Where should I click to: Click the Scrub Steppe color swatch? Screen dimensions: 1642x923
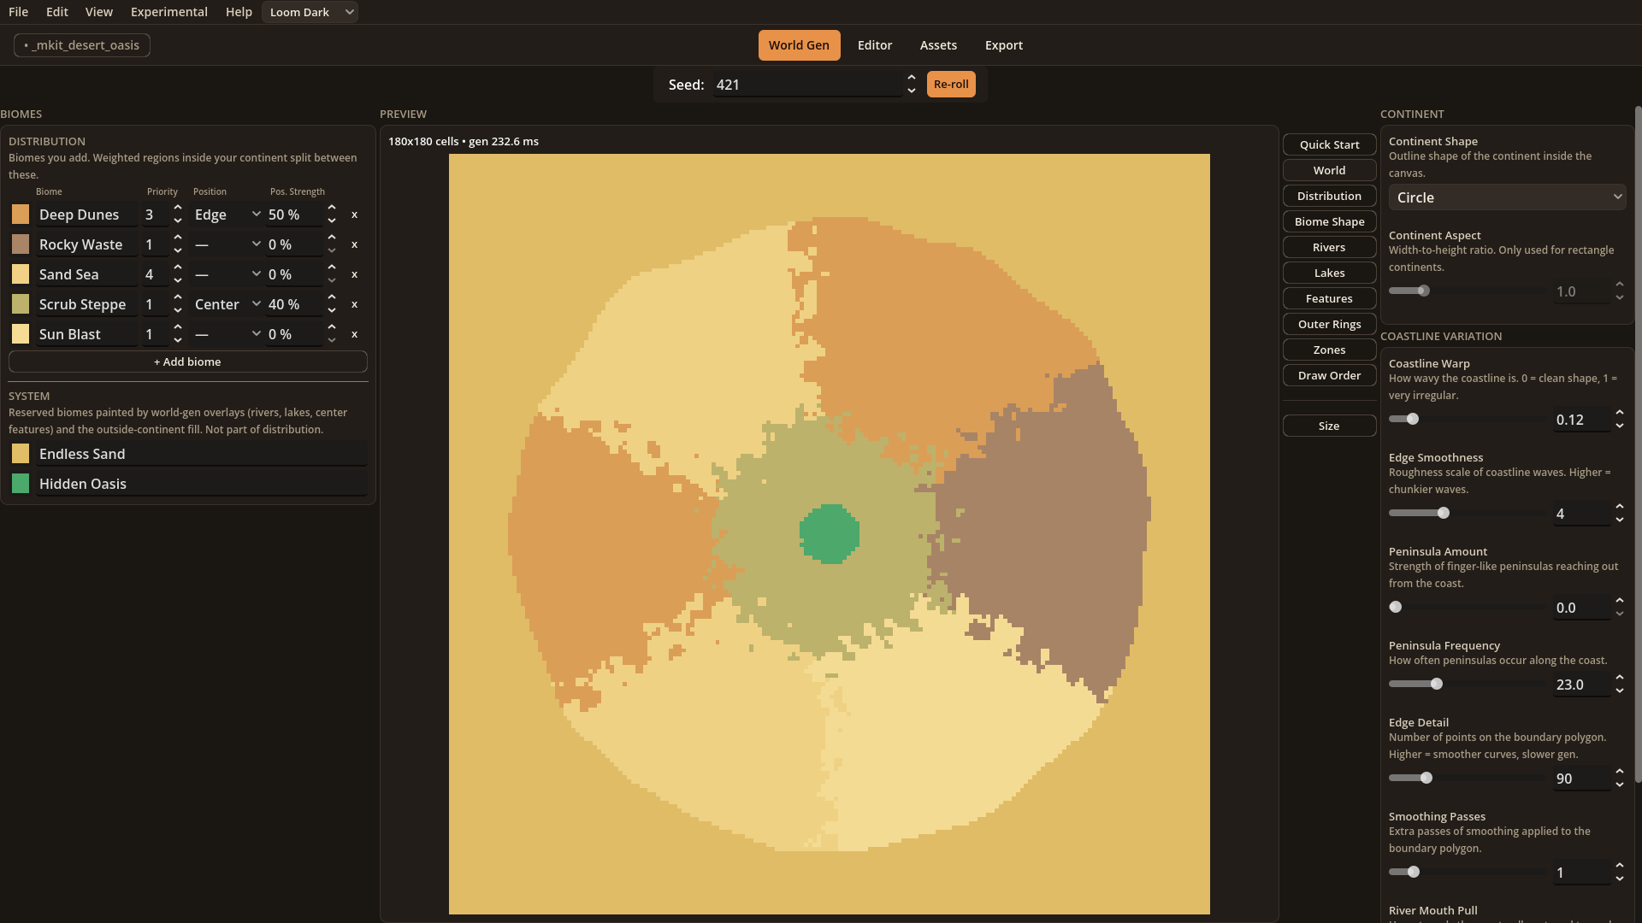point(21,304)
